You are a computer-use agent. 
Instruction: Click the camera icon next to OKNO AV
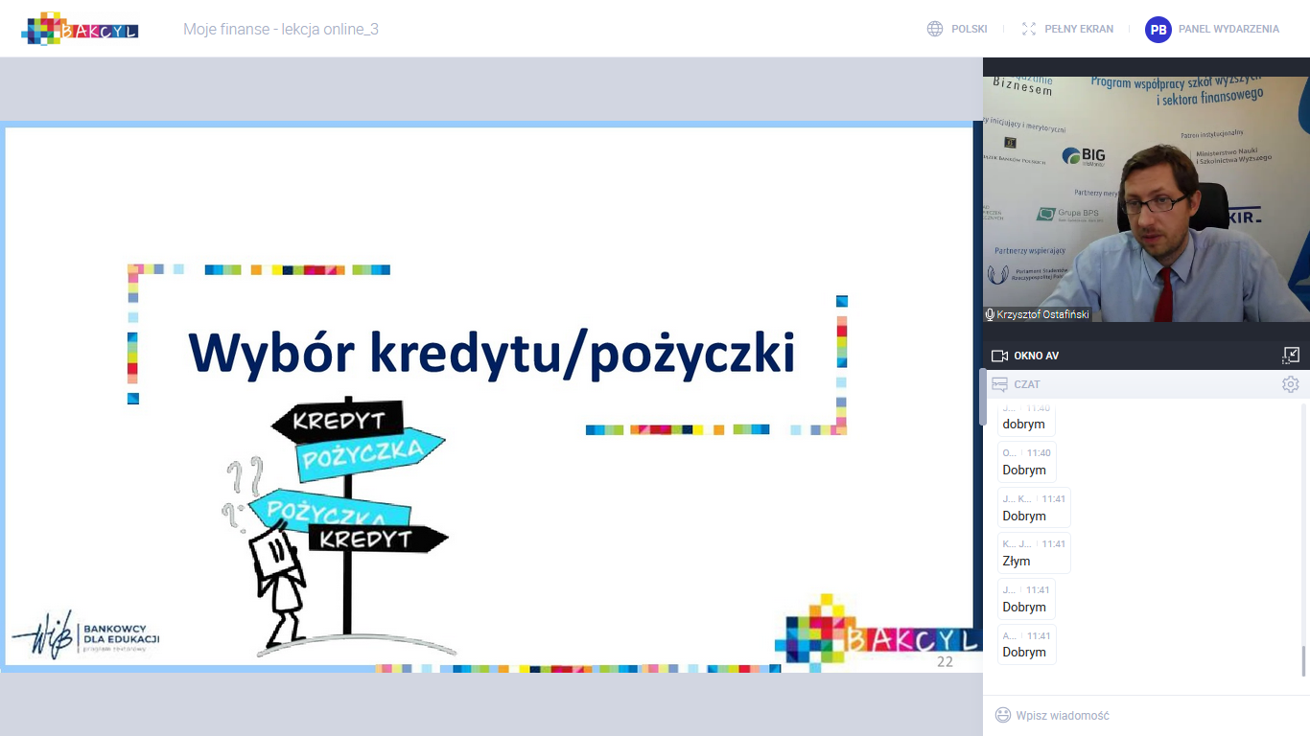pos(999,356)
